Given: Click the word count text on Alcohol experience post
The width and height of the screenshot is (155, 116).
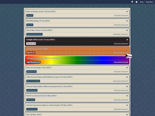Looking at the screenshot, I should pyautogui.click(x=121, y=109).
